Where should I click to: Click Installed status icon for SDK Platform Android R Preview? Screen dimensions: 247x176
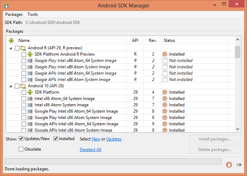165,54
